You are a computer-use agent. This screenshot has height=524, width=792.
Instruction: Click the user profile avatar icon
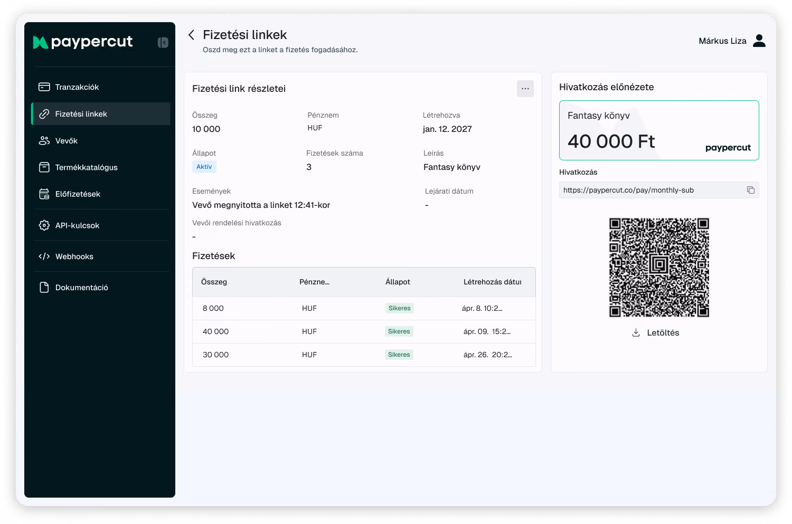759,41
